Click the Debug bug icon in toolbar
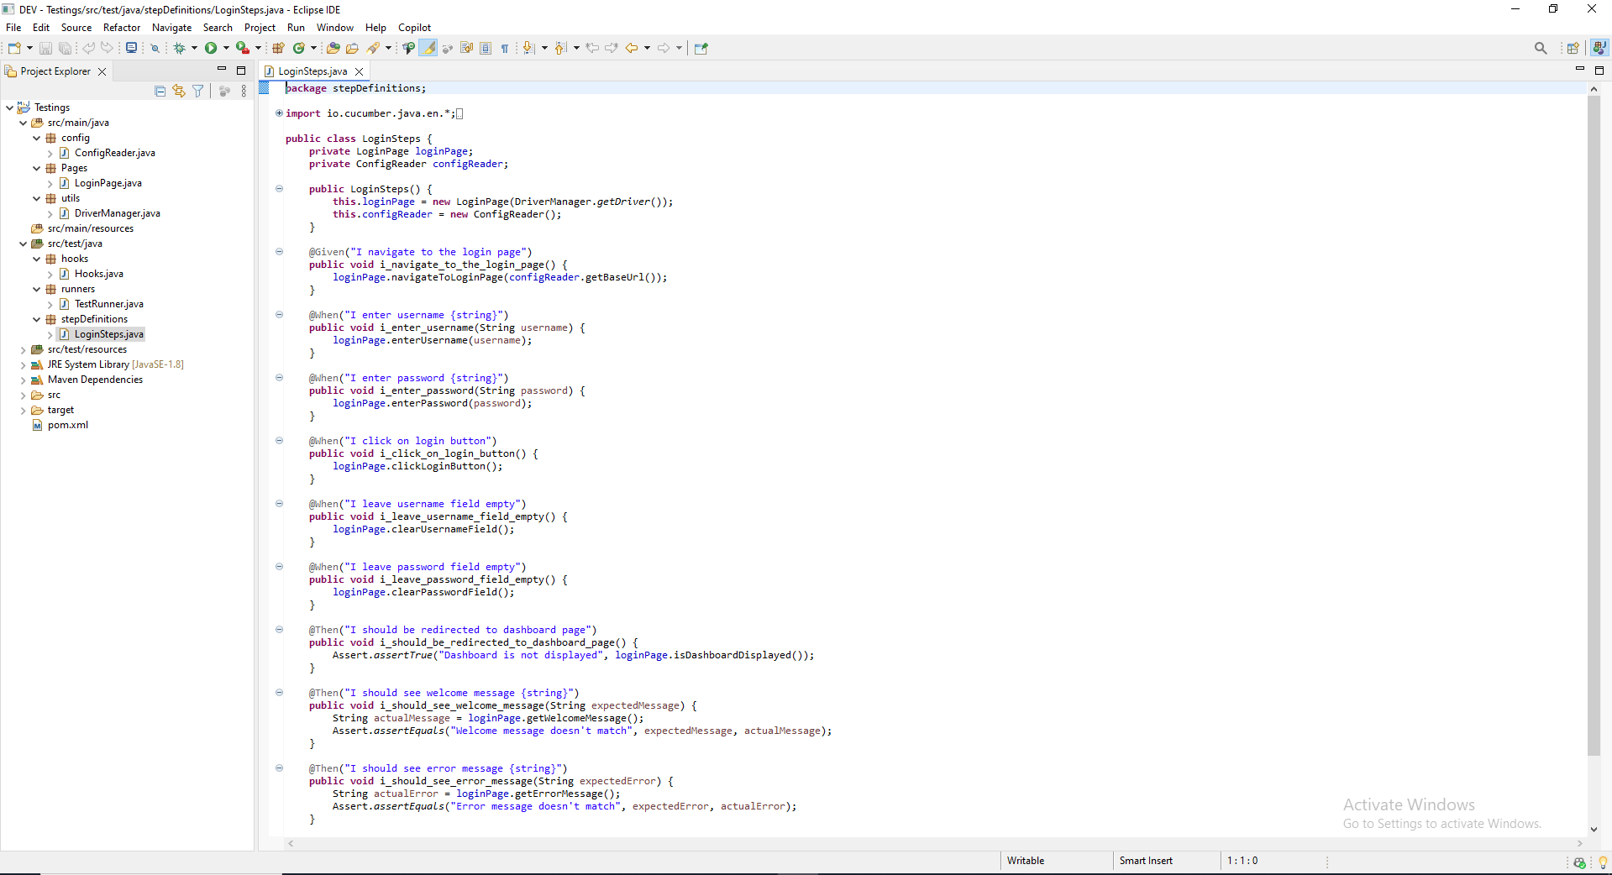 tap(179, 48)
